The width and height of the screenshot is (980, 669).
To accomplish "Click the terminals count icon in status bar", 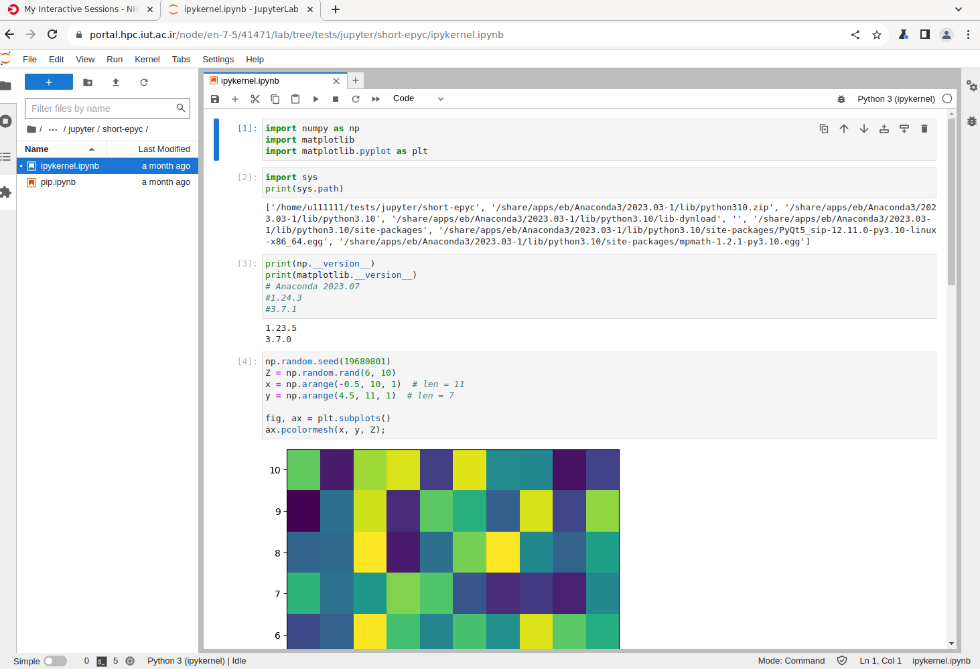I will click(102, 661).
